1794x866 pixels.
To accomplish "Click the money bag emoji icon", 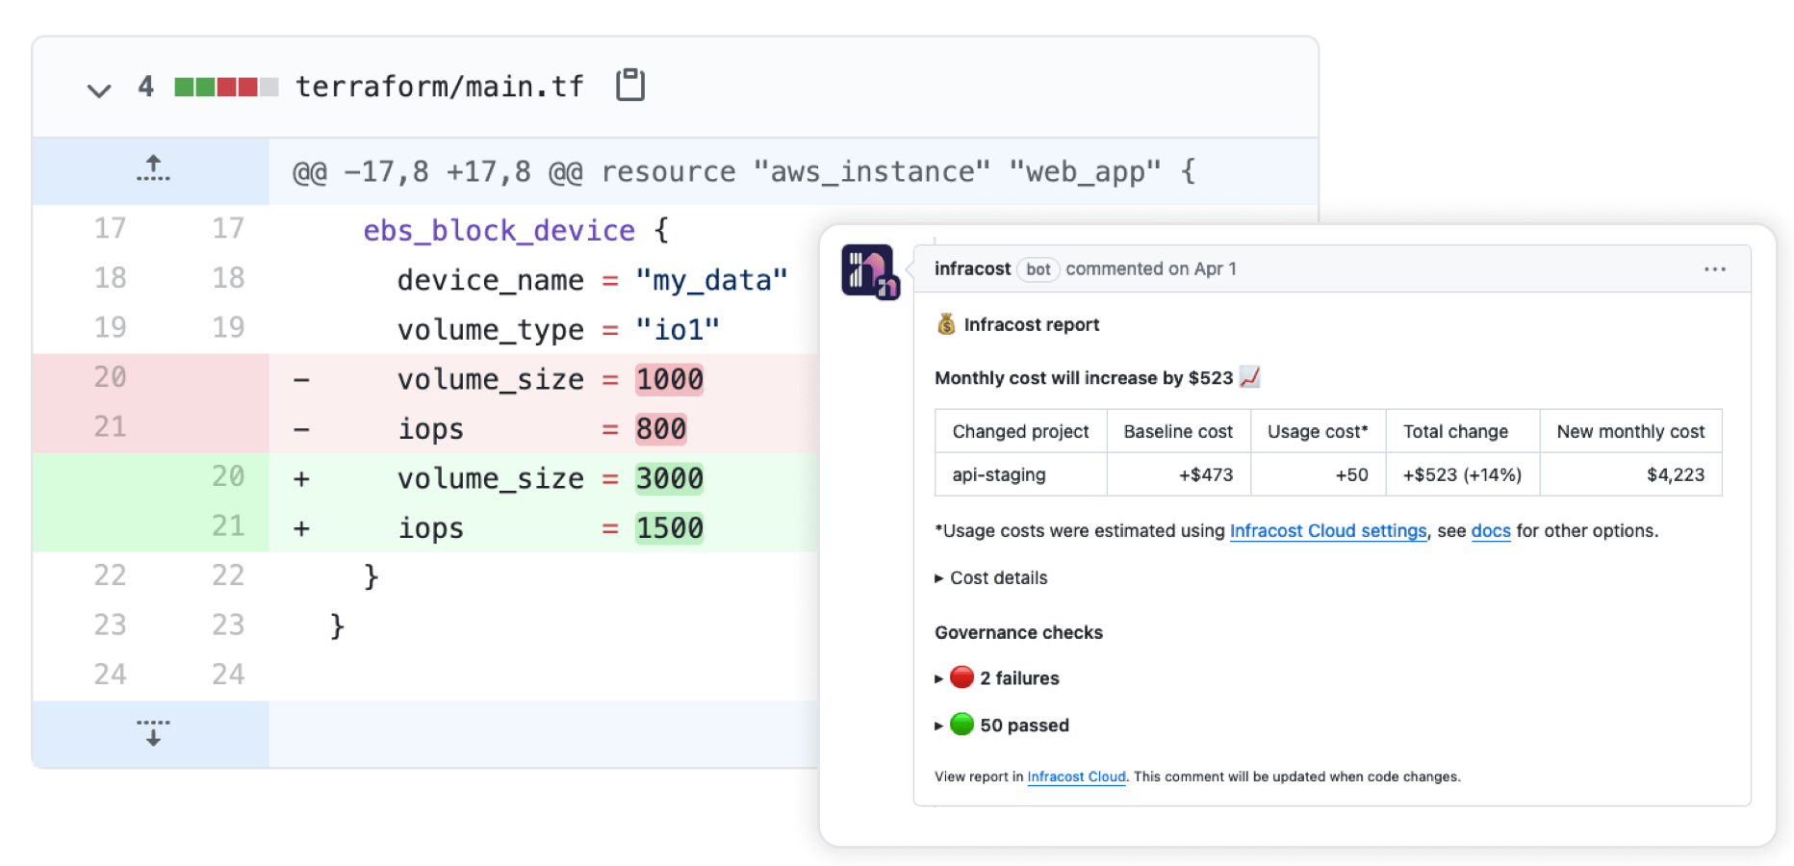I will coord(946,324).
